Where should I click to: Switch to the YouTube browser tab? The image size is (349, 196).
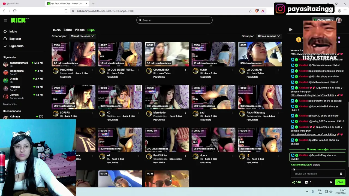pyautogui.click(x=22, y=4)
